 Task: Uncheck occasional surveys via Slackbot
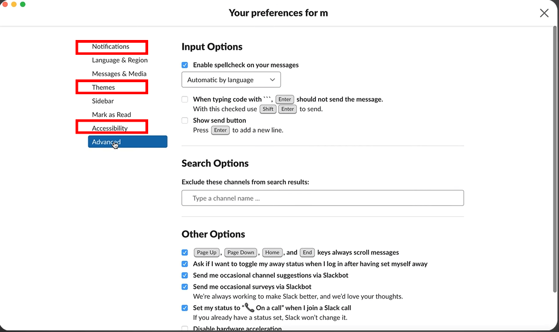(x=185, y=287)
